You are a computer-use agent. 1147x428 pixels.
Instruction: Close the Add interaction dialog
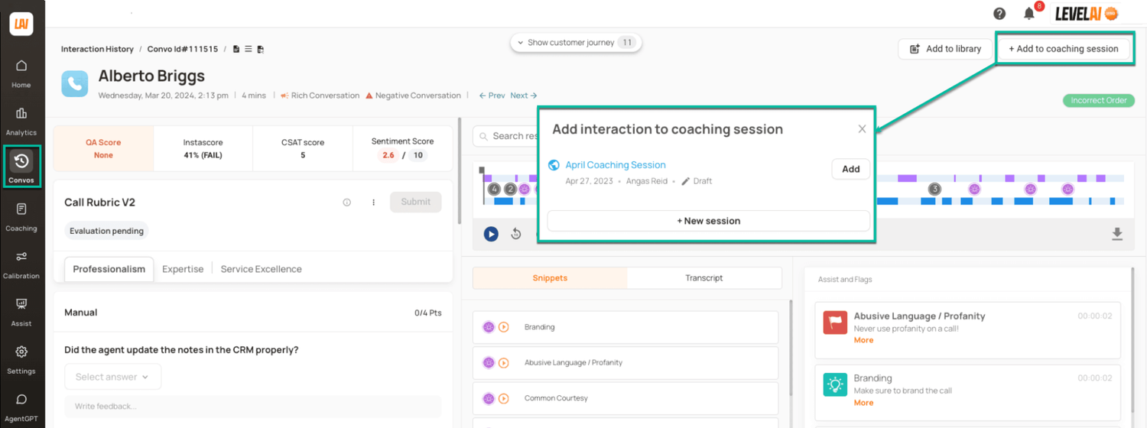(x=862, y=129)
